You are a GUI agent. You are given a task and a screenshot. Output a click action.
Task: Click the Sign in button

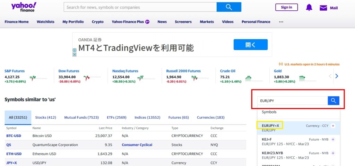tap(286, 7)
